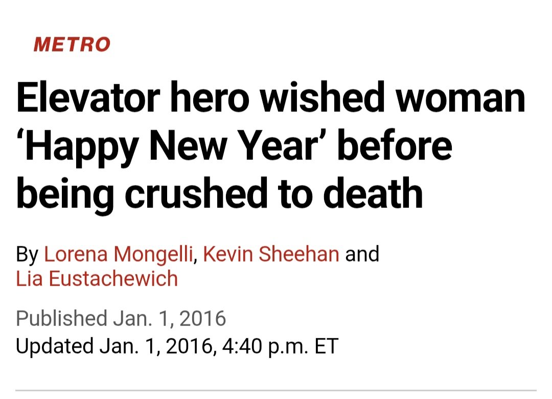Click the gray divider line below the timestamp
This screenshot has width=552, height=399.
tap(276, 391)
